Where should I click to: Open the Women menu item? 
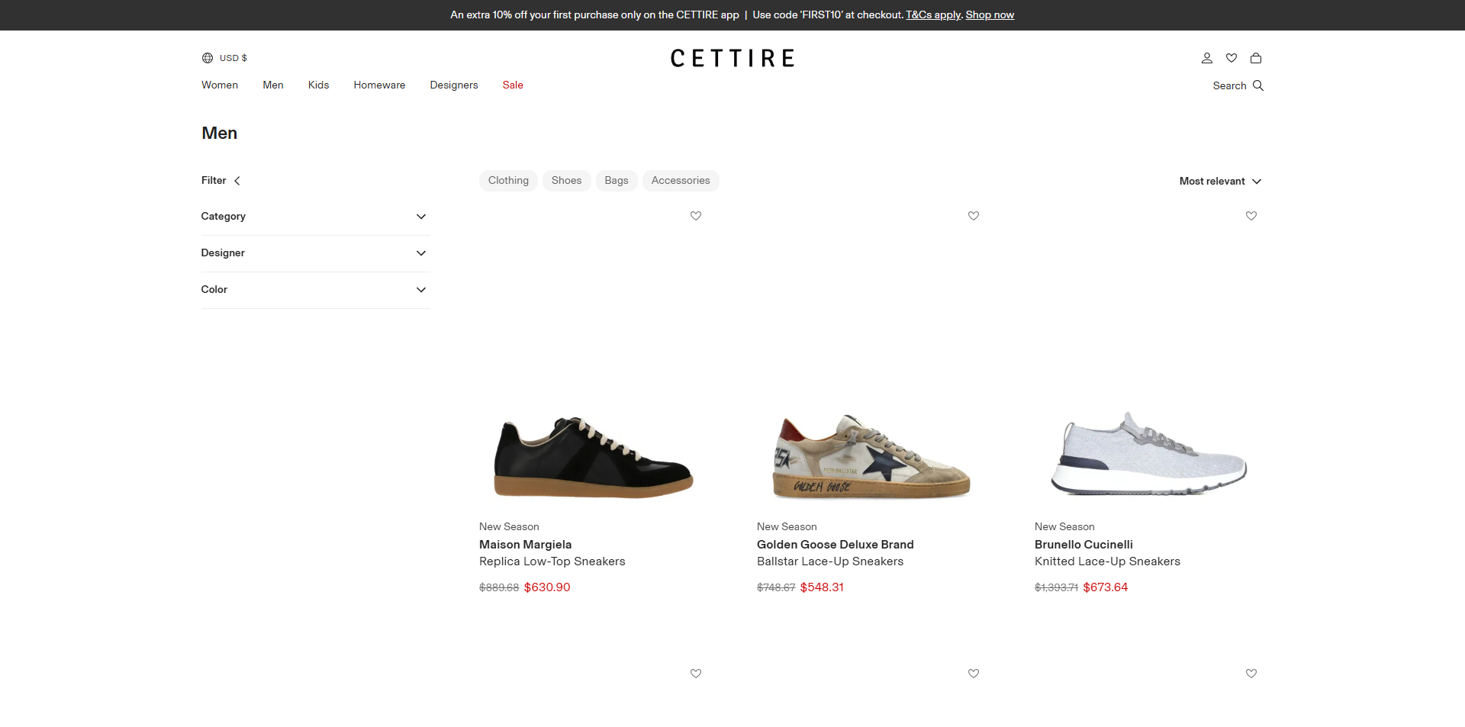coord(219,85)
